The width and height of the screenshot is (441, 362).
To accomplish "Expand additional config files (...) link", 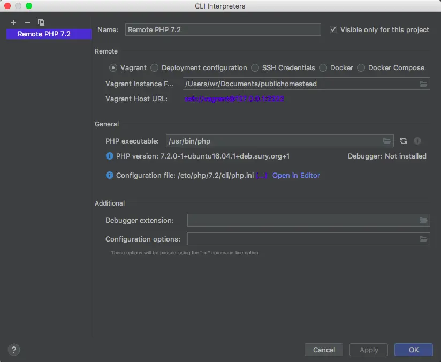I will coord(262,175).
